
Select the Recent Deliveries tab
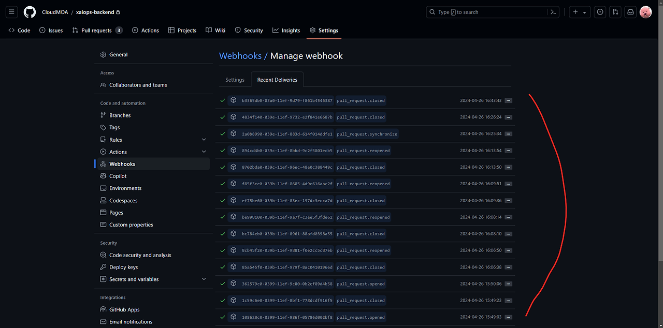pyautogui.click(x=277, y=80)
